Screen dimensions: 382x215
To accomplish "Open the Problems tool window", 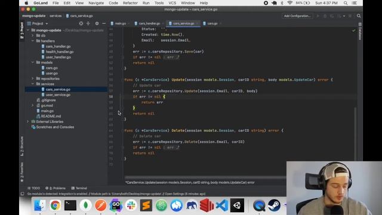I will pos(56,188).
